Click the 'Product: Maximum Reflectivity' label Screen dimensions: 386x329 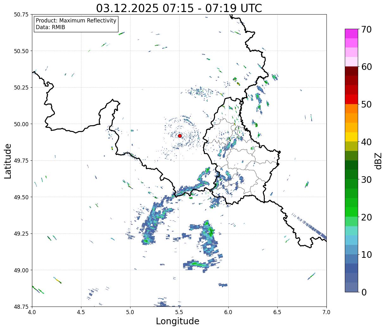point(76,21)
